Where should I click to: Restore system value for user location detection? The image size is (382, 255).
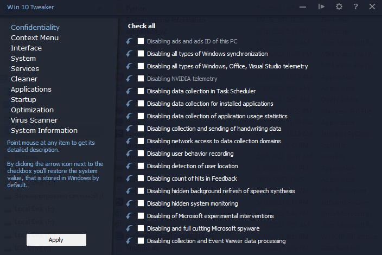point(129,166)
